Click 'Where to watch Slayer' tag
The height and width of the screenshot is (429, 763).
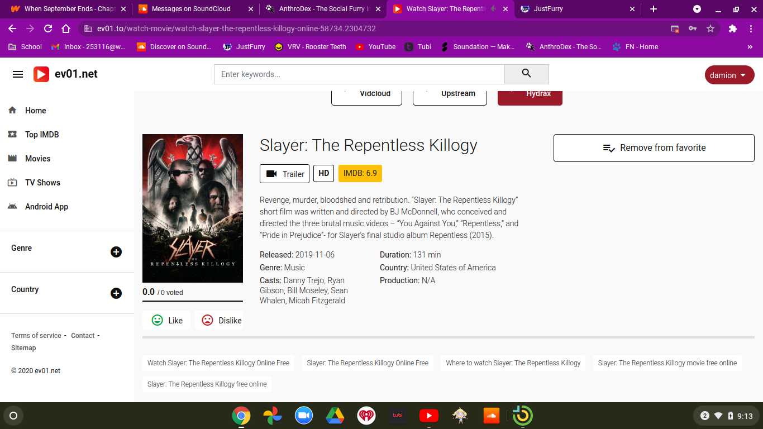tap(513, 363)
